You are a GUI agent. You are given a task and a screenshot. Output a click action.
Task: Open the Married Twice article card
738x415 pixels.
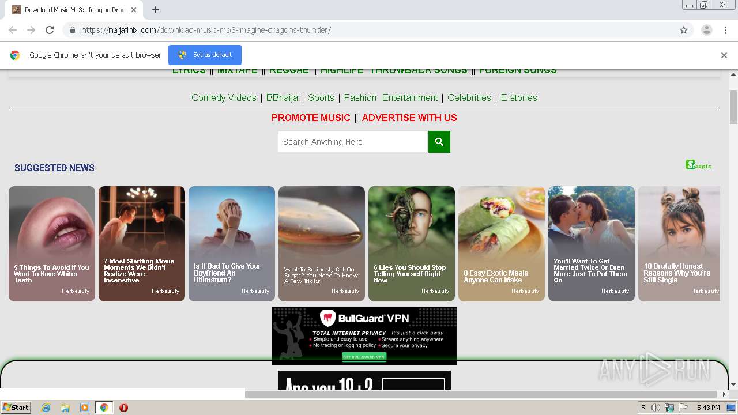[x=592, y=244]
